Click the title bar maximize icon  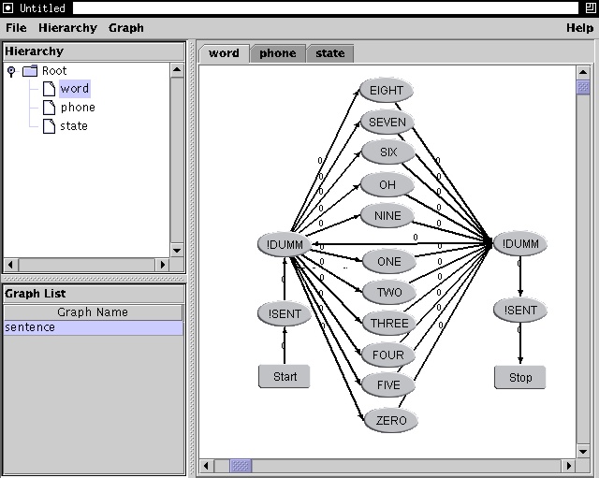pyautogui.click(x=591, y=8)
